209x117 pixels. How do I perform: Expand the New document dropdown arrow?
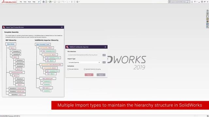click(x=48, y=2)
